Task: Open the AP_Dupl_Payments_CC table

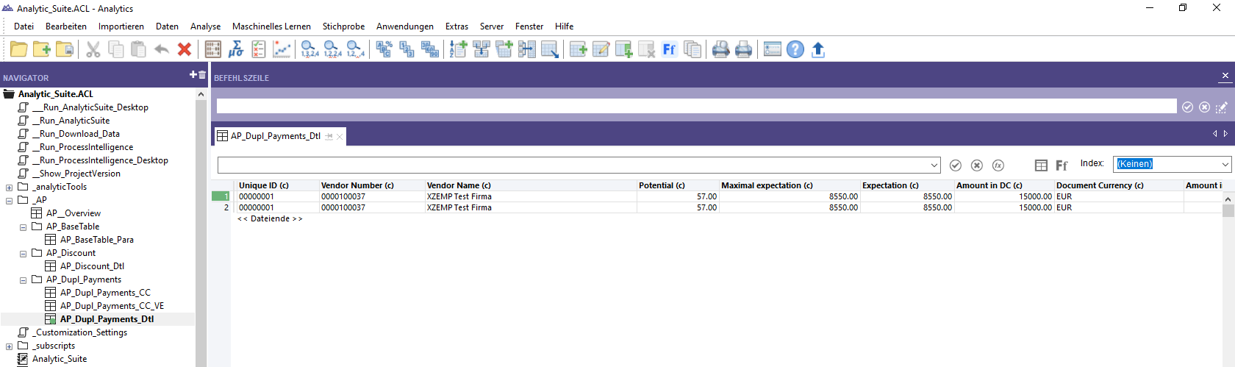Action: pyautogui.click(x=104, y=293)
